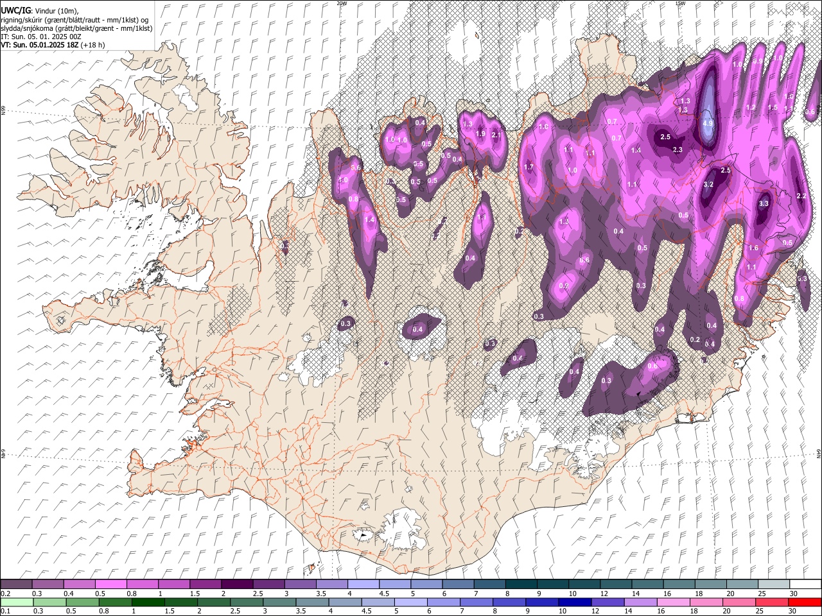
Task: Click the pale green 0.1 rain legend swatch
Action: click(x=17, y=603)
